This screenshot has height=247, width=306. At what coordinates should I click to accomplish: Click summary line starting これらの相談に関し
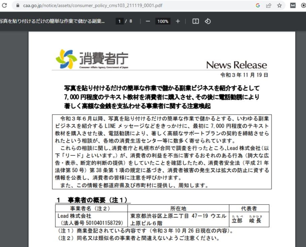pos(165,148)
